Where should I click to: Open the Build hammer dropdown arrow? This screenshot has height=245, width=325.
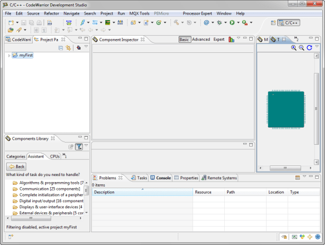[183, 23]
